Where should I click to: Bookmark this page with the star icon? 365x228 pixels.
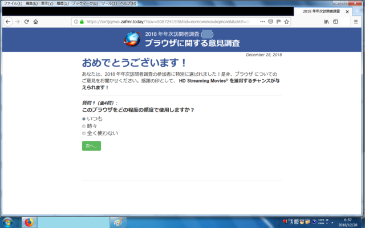click(x=286, y=22)
